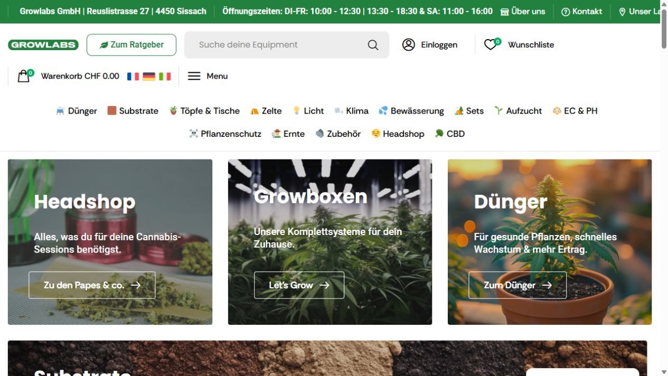The height and width of the screenshot is (376, 668).
Task: Switch language via Italian flag
Action: (x=165, y=76)
